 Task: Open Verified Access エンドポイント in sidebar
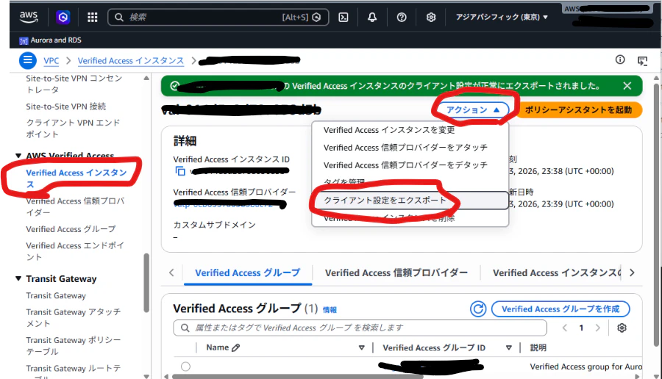[x=75, y=251]
